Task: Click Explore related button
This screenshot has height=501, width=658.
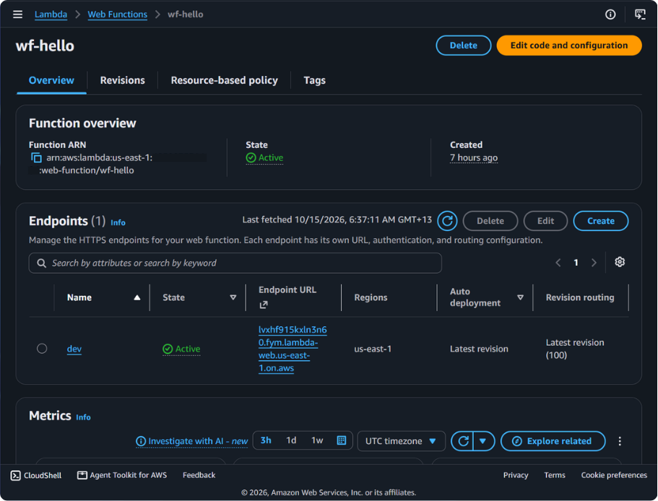Action: click(x=553, y=441)
